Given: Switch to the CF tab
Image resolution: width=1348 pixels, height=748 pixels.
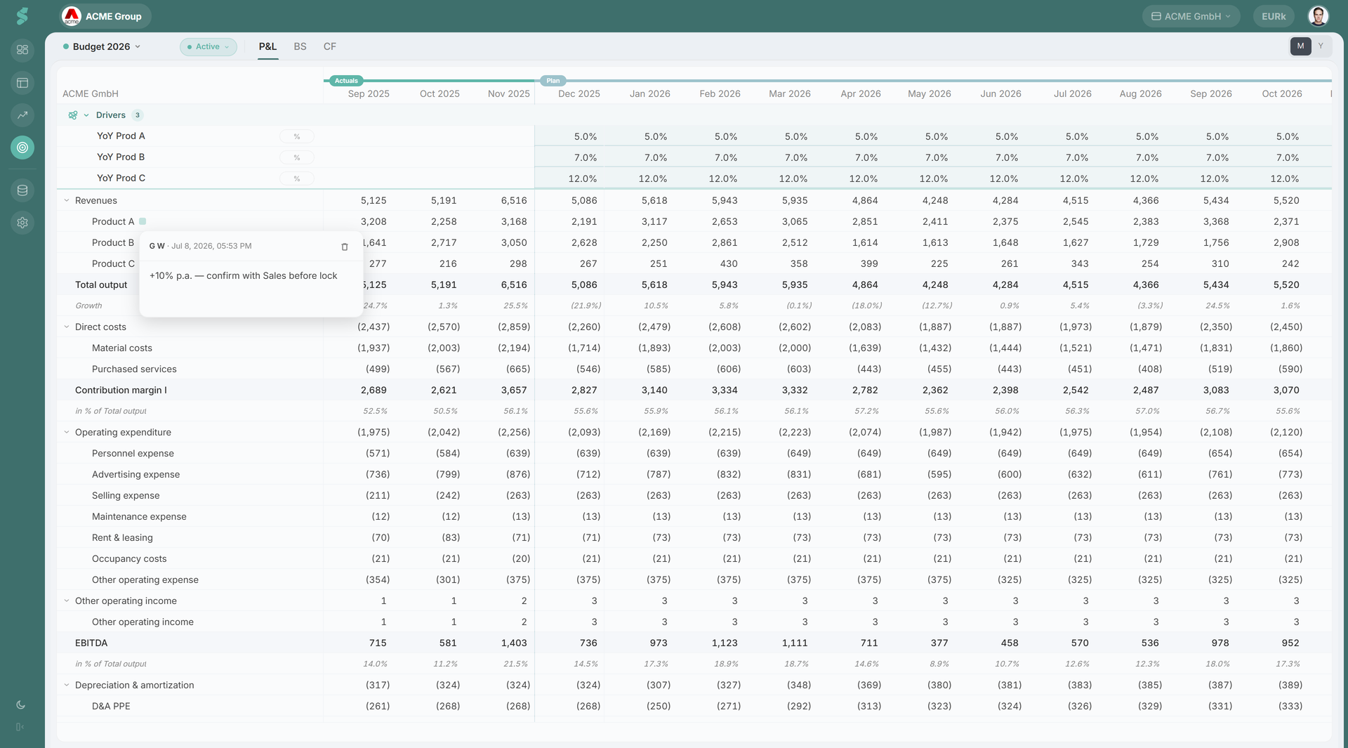Looking at the screenshot, I should 329,46.
